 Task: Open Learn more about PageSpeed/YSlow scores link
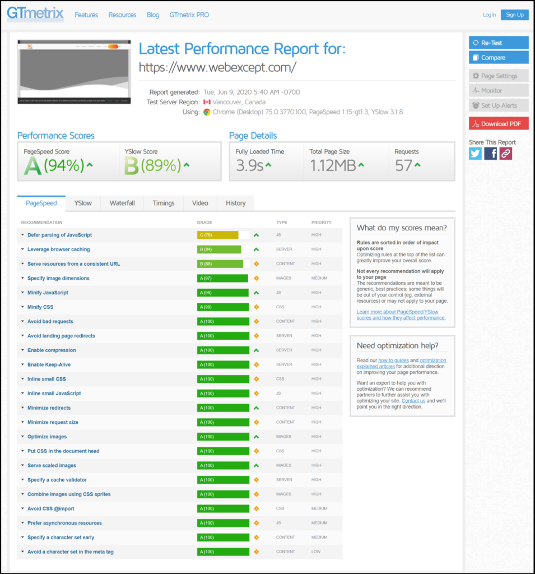(x=401, y=315)
